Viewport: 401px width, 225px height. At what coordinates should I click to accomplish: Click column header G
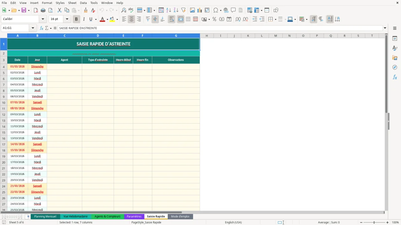[176, 36]
